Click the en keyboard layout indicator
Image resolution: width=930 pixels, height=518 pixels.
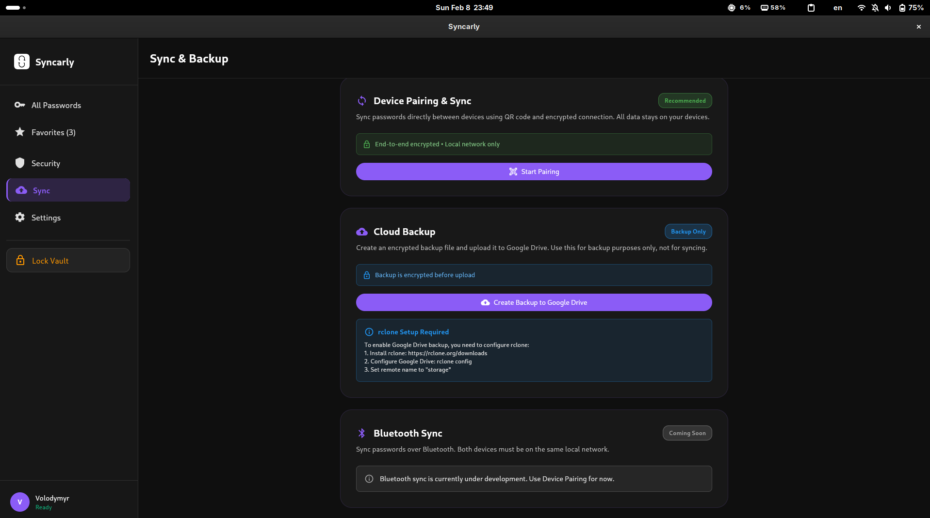coord(837,8)
